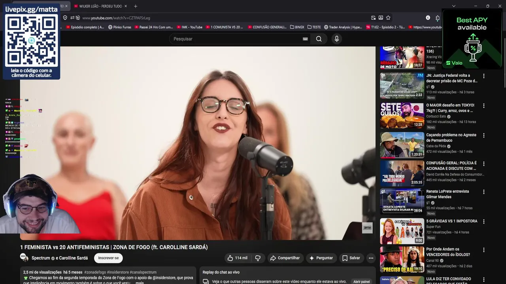Image resolution: width=506 pixels, height=284 pixels.
Task: Open options for MC Poze video
Action: coord(483,76)
